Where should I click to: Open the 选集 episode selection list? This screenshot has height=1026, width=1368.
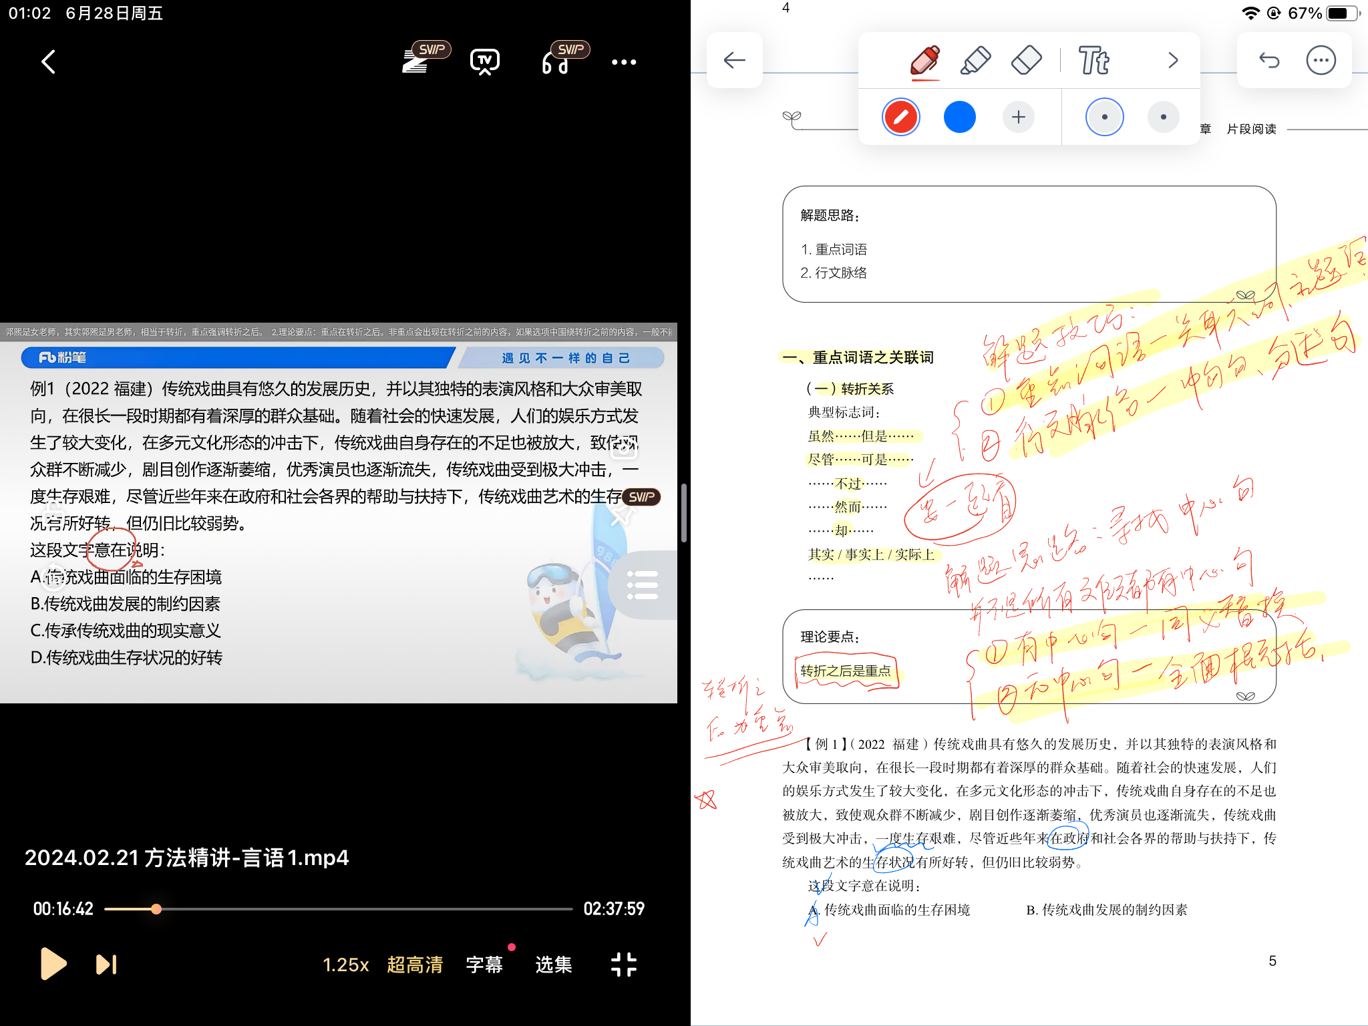coord(553,964)
